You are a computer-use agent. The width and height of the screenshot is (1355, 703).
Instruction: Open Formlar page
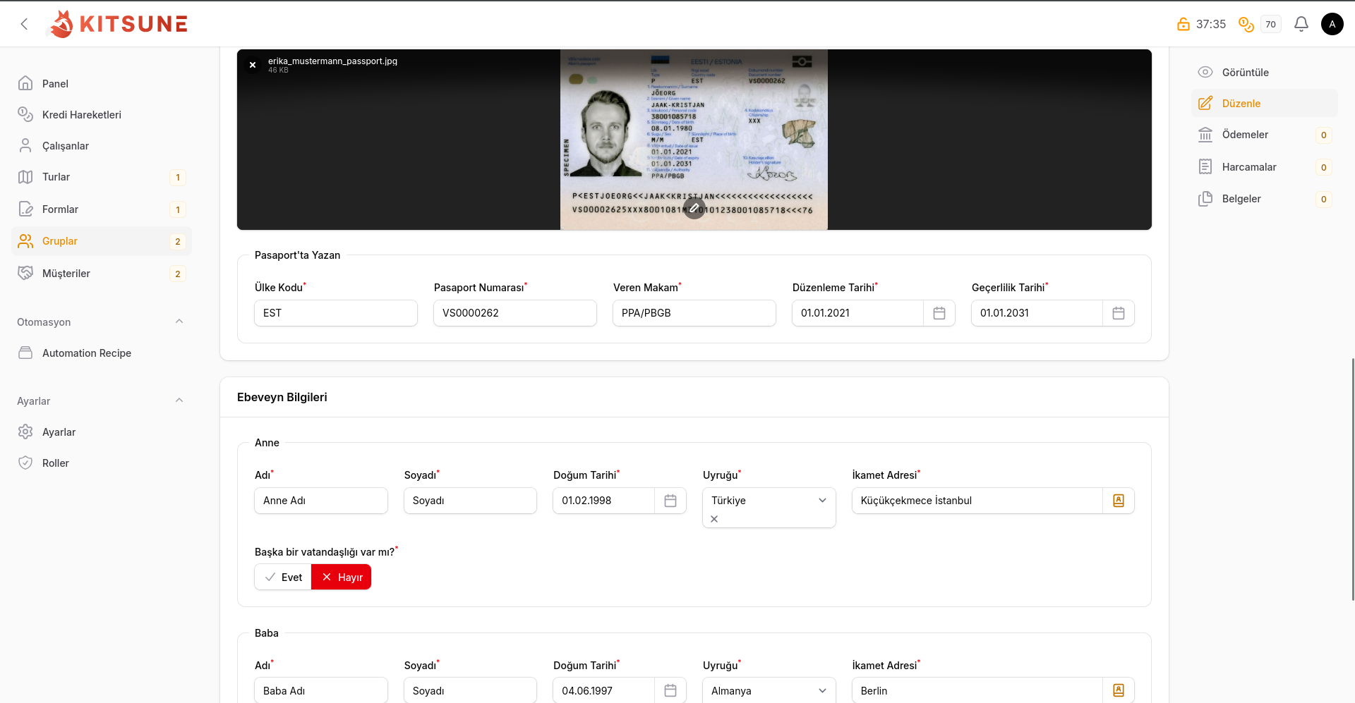pyautogui.click(x=102, y=209)
